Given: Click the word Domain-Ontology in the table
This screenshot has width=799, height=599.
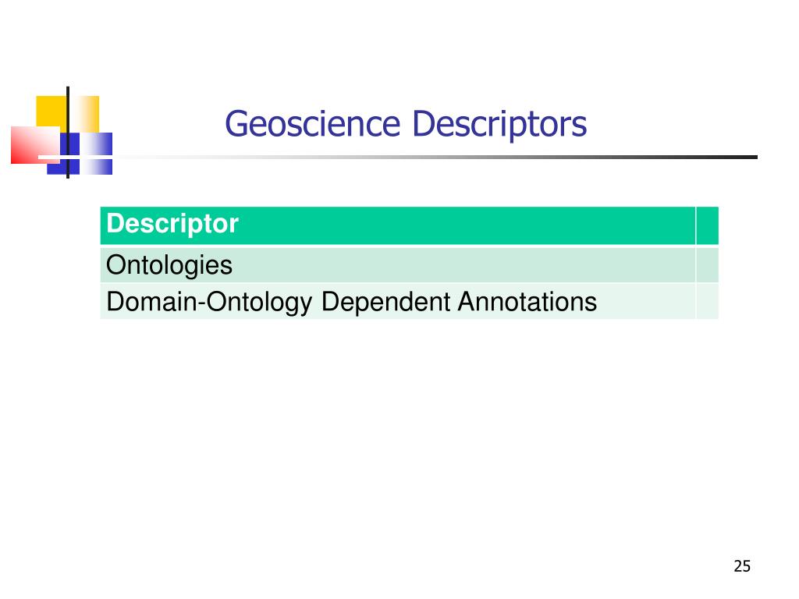Looking at the screenshot, I should coord(209,303).
